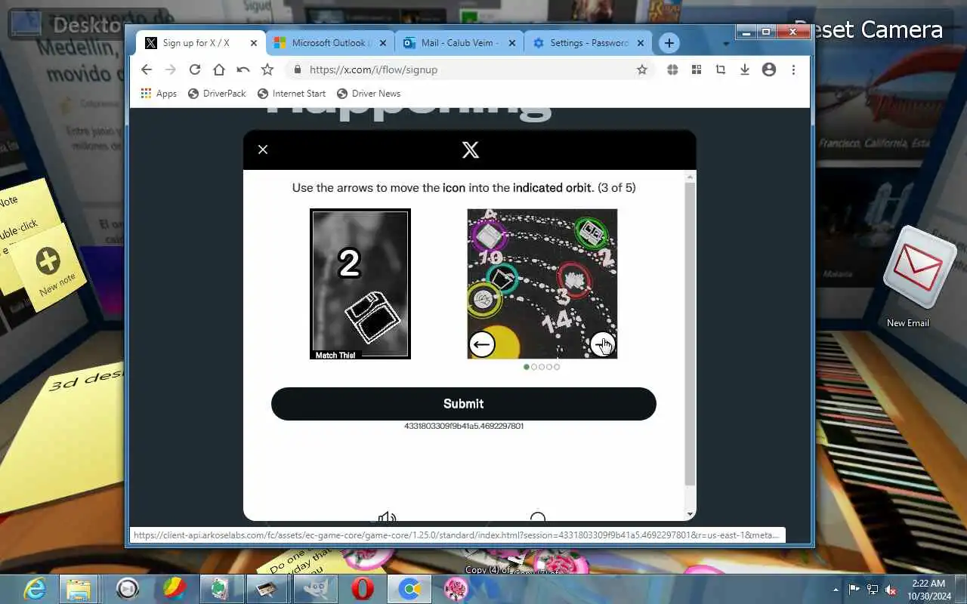The height and width of the screenshot is (604, 967).
Task: Open the Driver News bookmark
Action: point(369,94)
